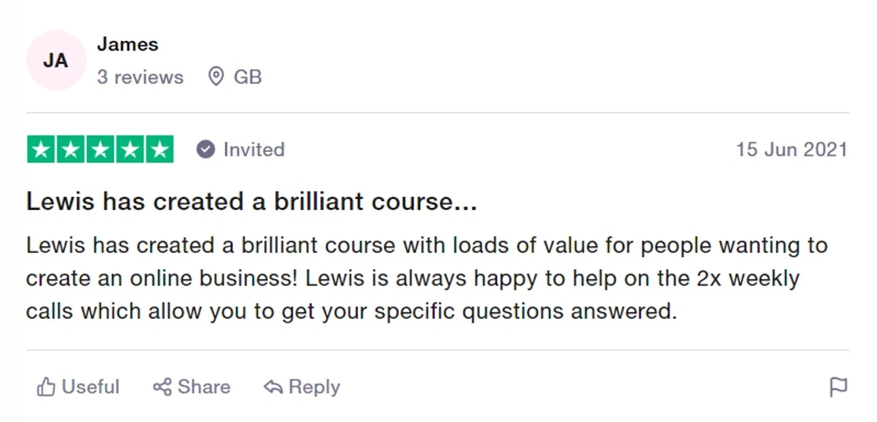This screenshot has height=422, width=877.
Task: Select the third green rating star
Action: tap(100, 150)
